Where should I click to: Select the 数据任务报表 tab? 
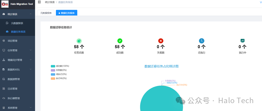[67, 13]
